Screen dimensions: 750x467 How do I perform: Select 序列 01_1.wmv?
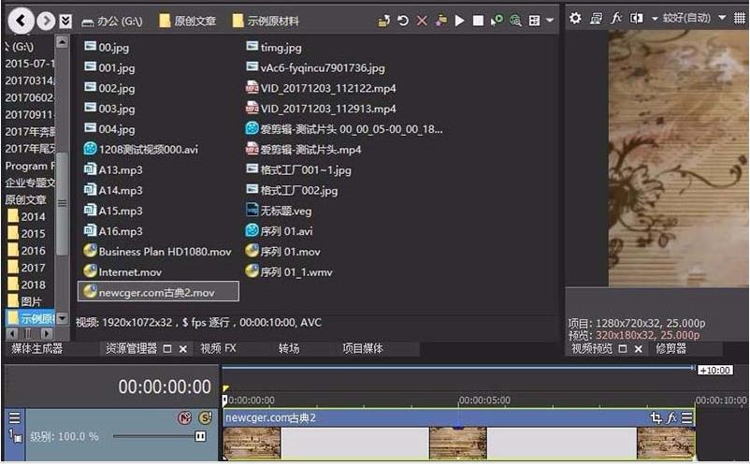[289, 272]
